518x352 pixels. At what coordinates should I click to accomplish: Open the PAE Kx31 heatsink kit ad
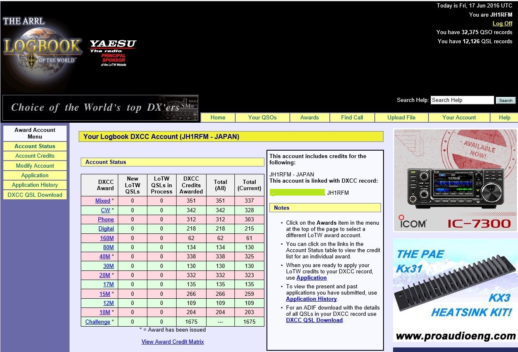tap(455, 290)
